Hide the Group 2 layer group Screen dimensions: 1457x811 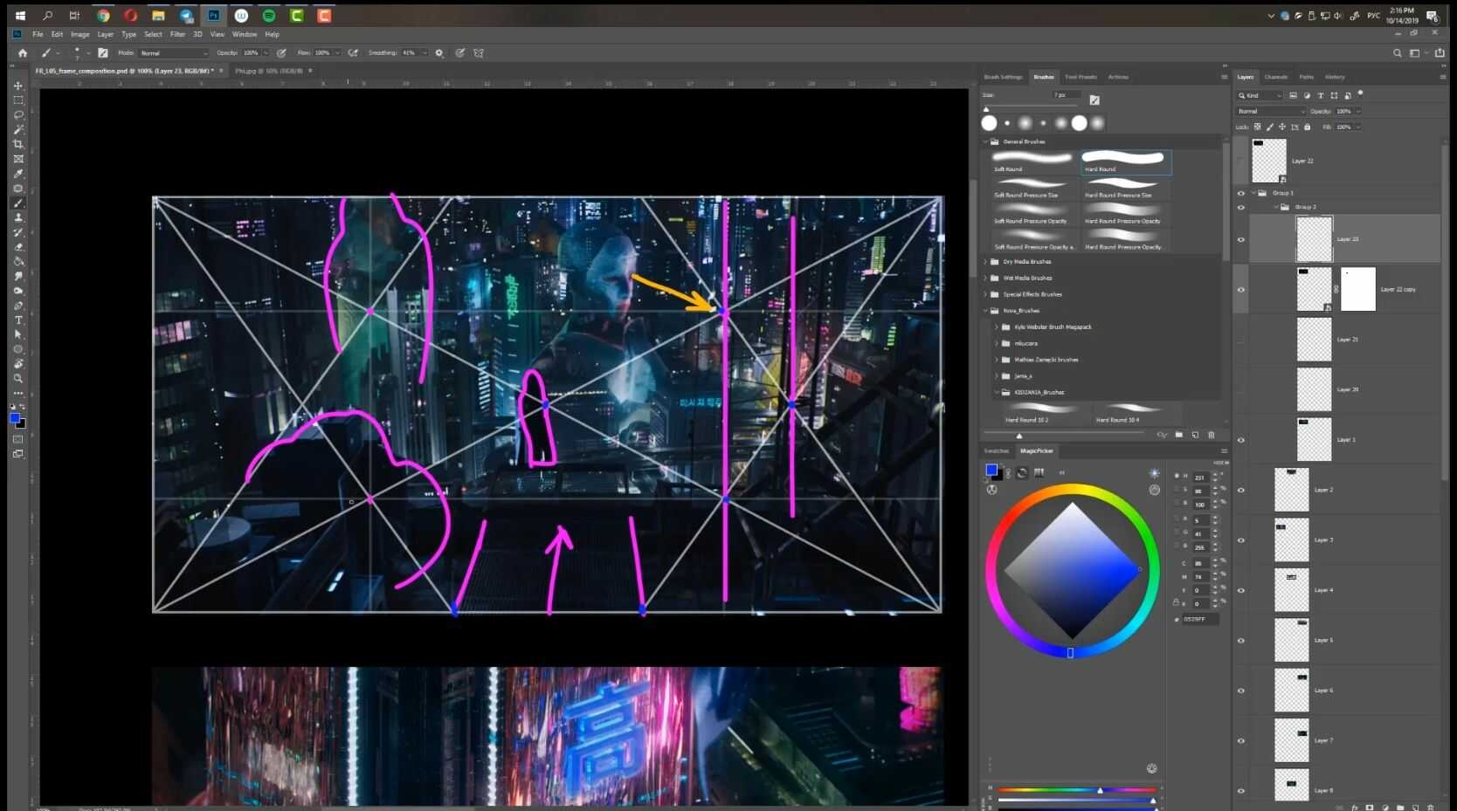1241,208
